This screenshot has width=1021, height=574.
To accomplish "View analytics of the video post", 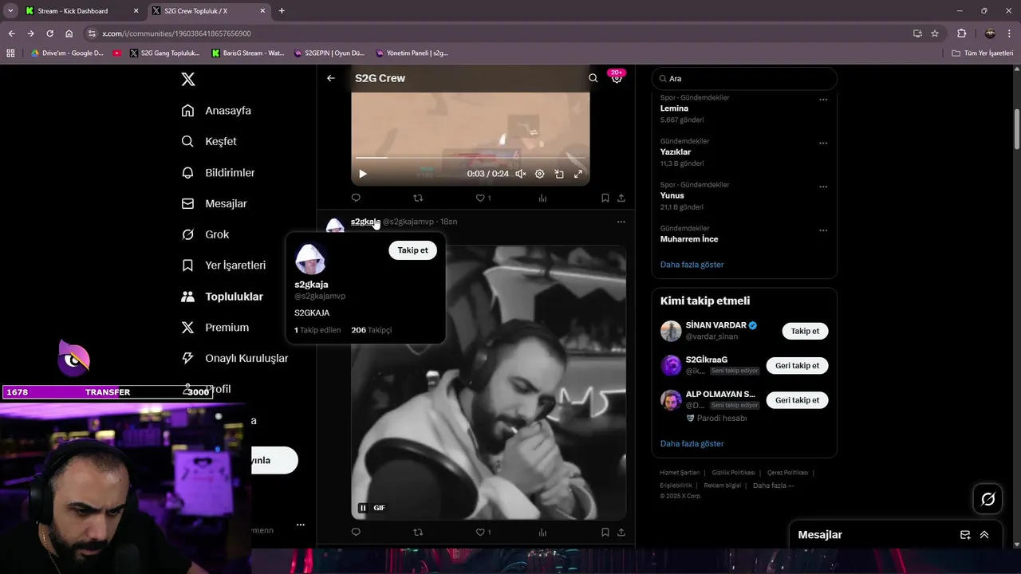I will tap(542, 198).
